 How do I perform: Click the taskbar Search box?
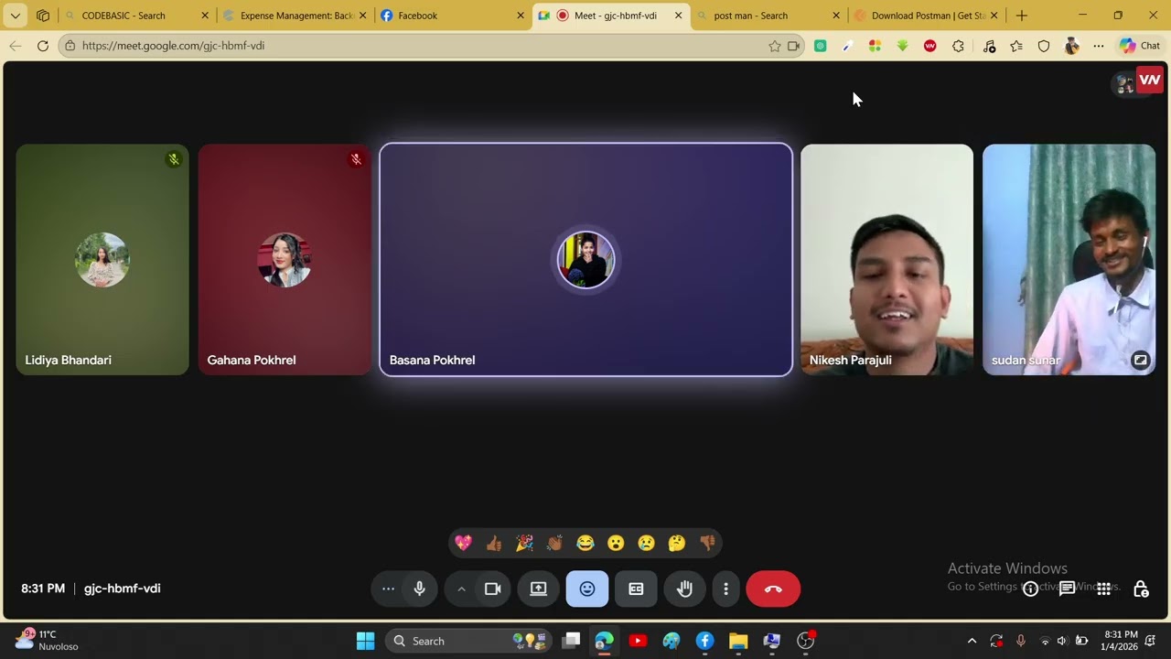(x=469, y=641)
